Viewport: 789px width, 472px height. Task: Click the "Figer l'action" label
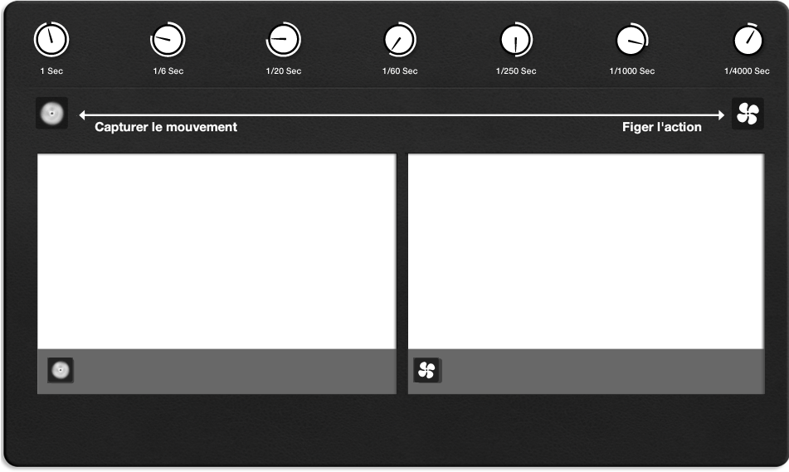pos(661,128)
